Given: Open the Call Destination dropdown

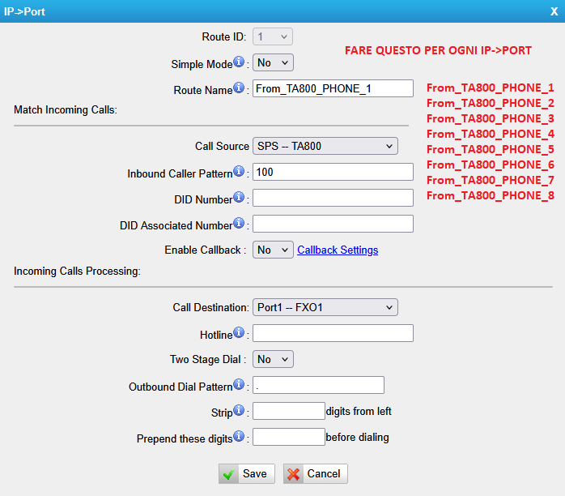Looking at the screenshot, I should (x=325, y=308).
